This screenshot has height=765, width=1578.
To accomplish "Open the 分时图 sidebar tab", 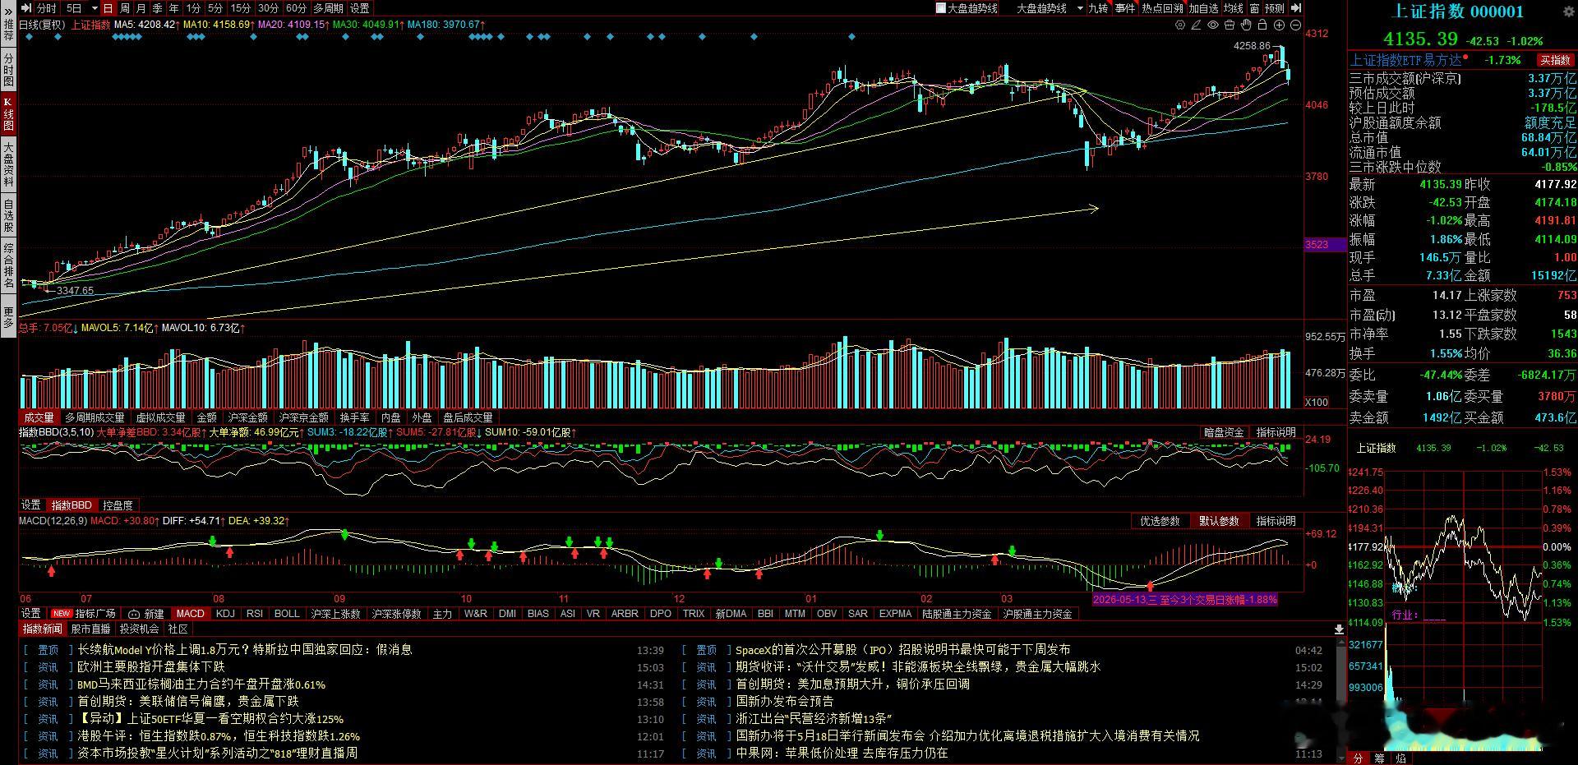I will [x=8, y=71].
